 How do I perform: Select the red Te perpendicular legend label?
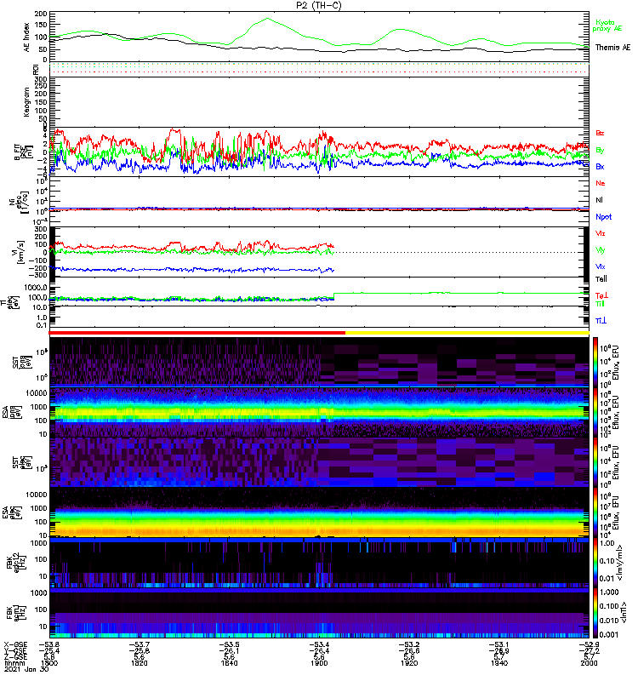601,295
